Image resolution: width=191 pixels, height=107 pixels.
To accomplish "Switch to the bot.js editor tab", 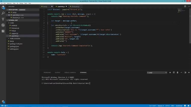I will 45,7.
